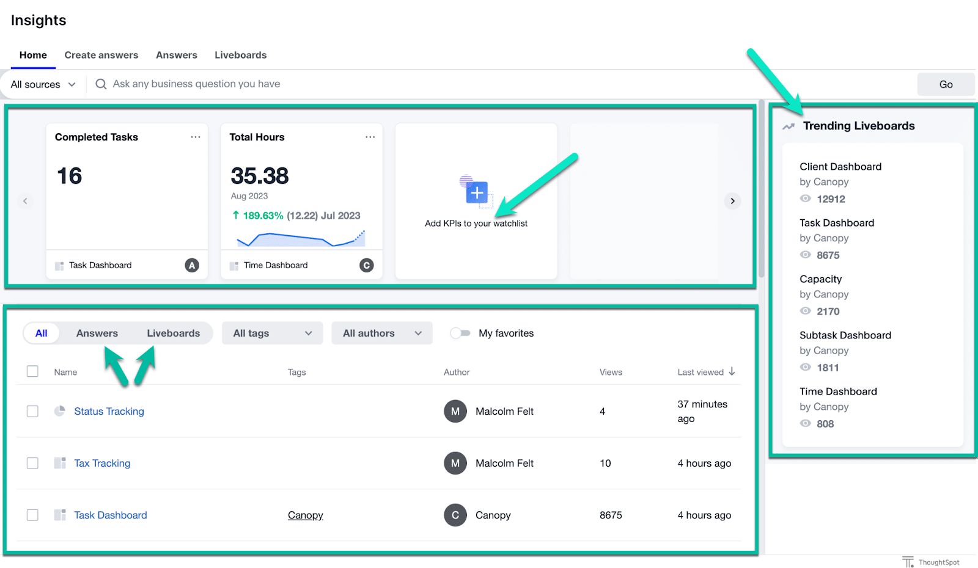Click the right carousel arrow for KPI cards
This screenshot has height=568, width=978.
click(x=732, y=200)
